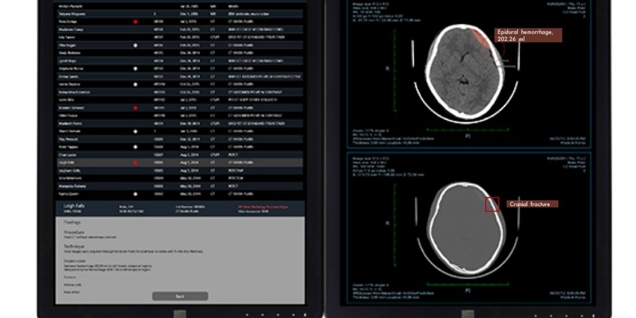Click the red hemorrhage overlay on the top scan
Image resolution: width=636 pixels, height=318 pixels.
(x=483, y=40)
